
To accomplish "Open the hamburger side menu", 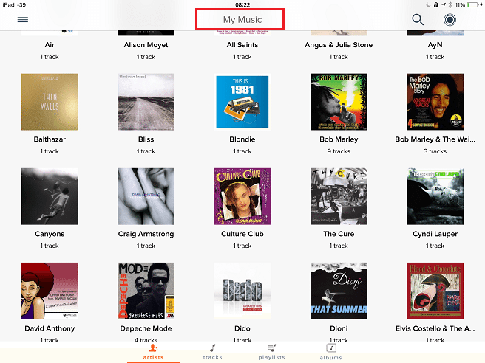I will point(23,20).
